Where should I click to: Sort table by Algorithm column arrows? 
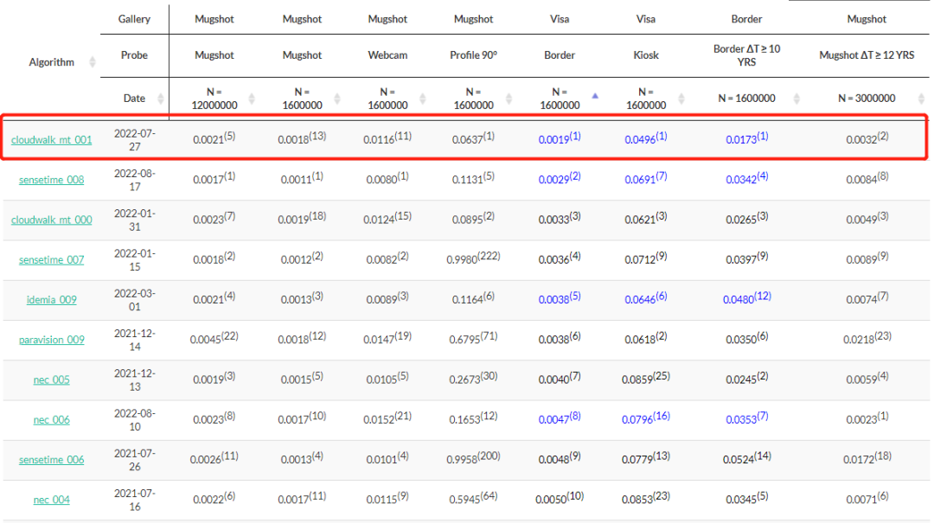click(x=93, y=62)
